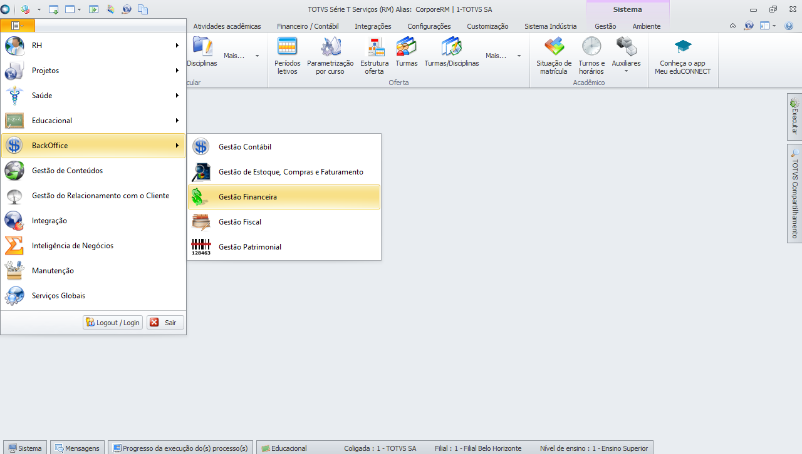Click the globe icon in quick access toolbar
This screenshot has width=802, height=454.
(127, 9)
